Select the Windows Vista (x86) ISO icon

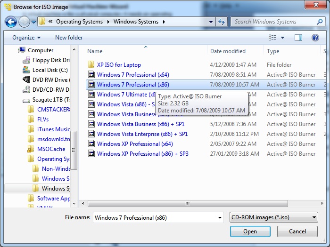(91, 104)
